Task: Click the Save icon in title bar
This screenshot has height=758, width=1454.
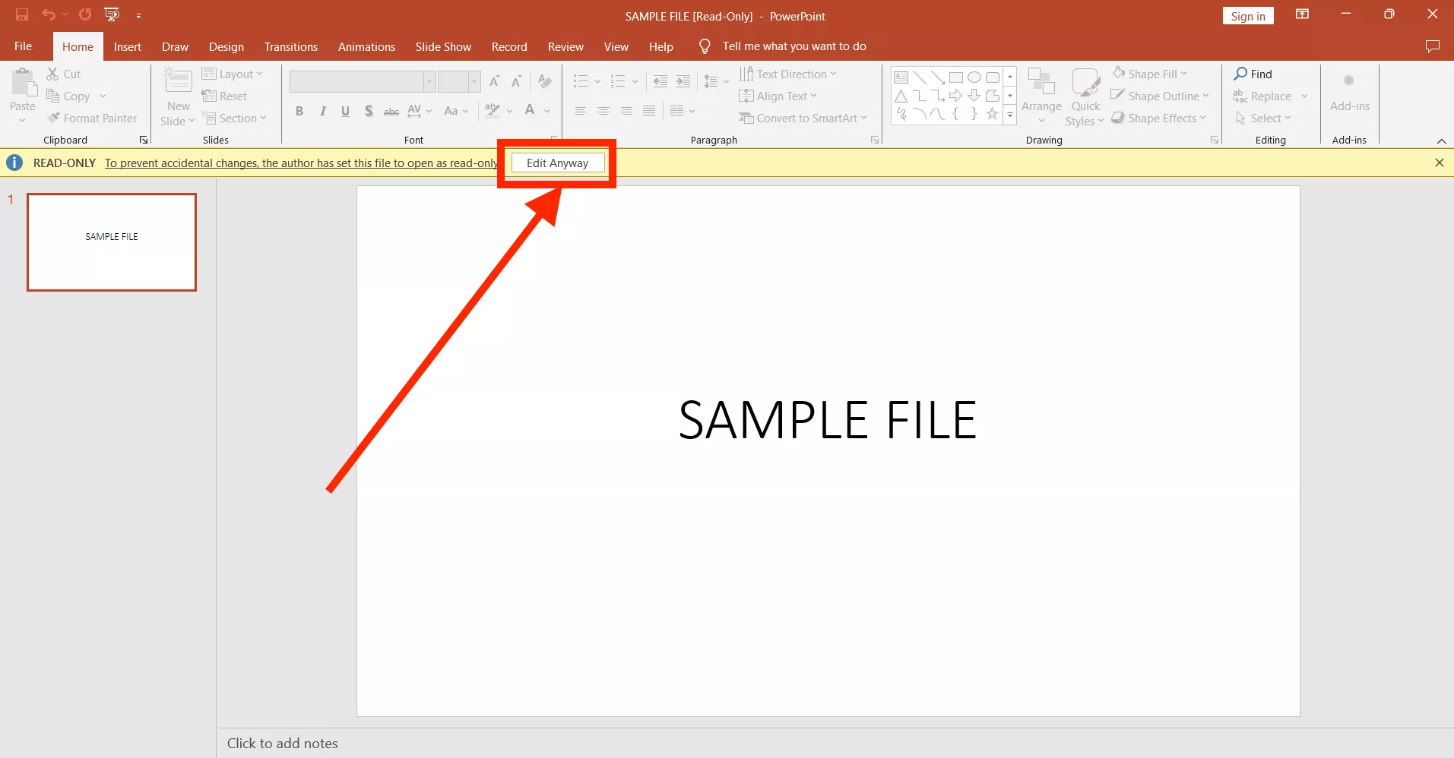Action: tap(22, 14)
